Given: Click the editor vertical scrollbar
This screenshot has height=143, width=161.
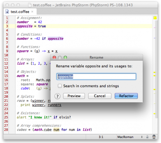Looking at the screenshot, I should 157,69.
